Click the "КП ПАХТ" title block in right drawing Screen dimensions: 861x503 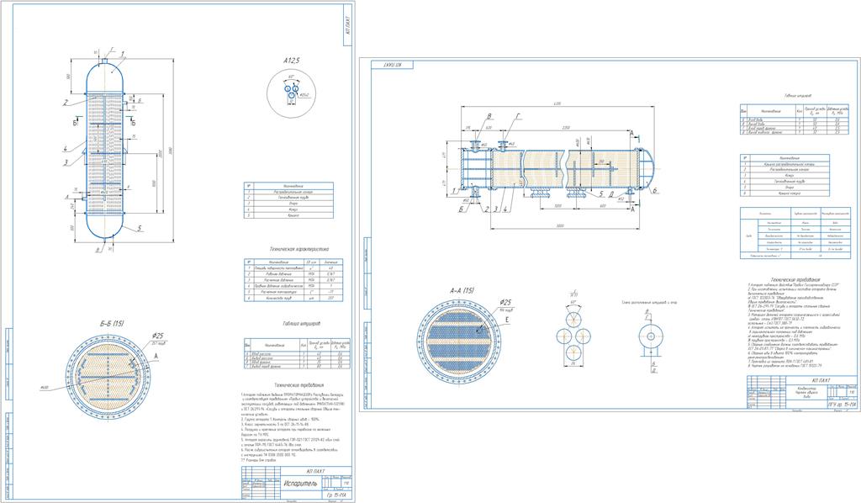click(821, 380)
